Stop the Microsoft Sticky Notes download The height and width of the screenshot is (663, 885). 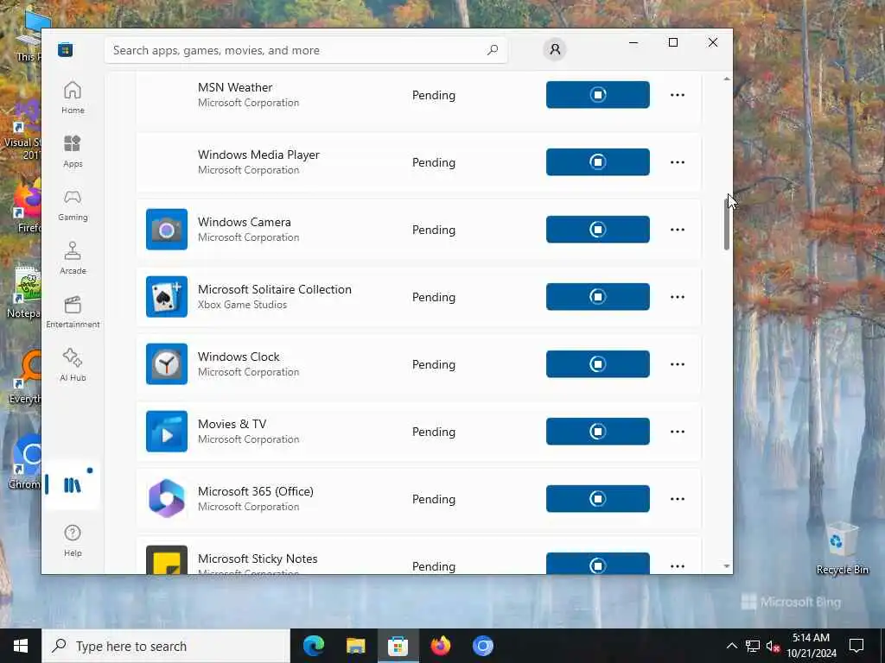coord(598,564)
